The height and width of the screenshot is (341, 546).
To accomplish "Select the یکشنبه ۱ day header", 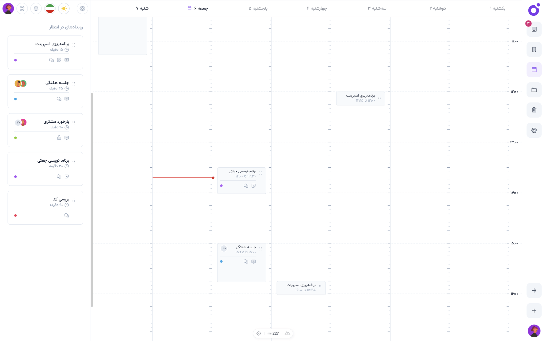I will 497,8.
